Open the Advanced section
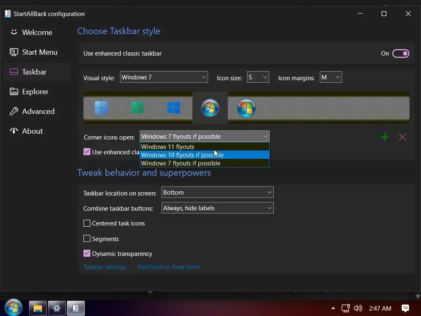The image size is (421, 316). coord(37,111)
